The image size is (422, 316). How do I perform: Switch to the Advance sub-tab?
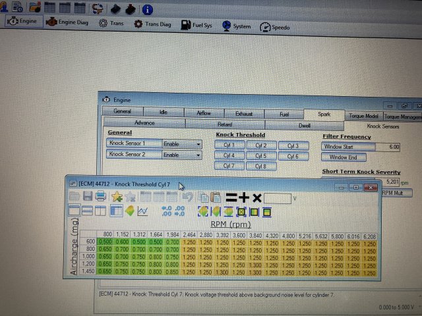144,123
